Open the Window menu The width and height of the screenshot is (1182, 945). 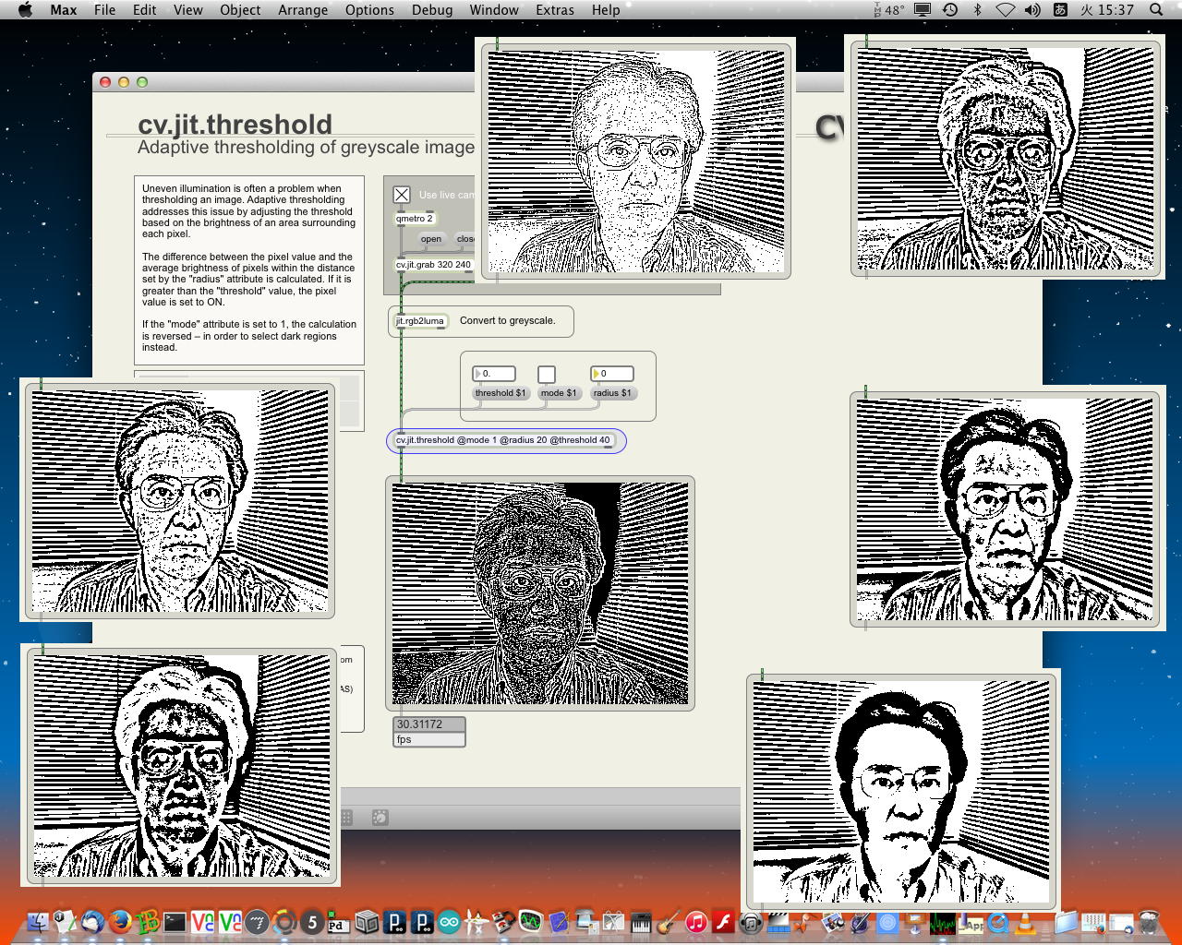(x=494, y=9)
